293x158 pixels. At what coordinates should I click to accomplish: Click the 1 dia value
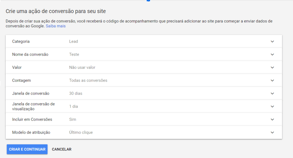click(x=74, y=106)
